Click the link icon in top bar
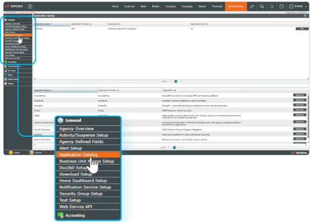 pyautogui.click(x=252, y=7)
